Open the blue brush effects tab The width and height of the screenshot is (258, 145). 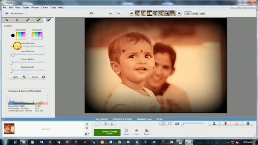[x=48, y=20]
